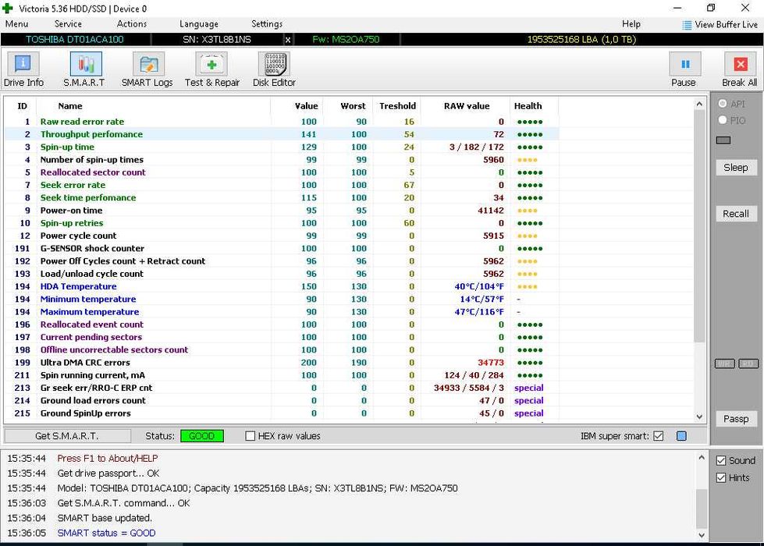The width and height of the screenshot is (764, 546).
Task: Select the Current pending sectors row
Action: [282, 337]
